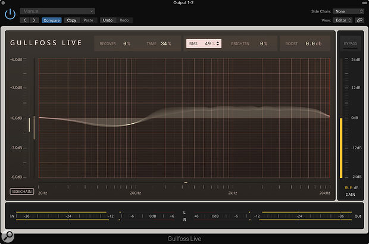The image size is (369, 244).
Task: Click the magnifier icon at bottom left
Action: pos(8,236)
